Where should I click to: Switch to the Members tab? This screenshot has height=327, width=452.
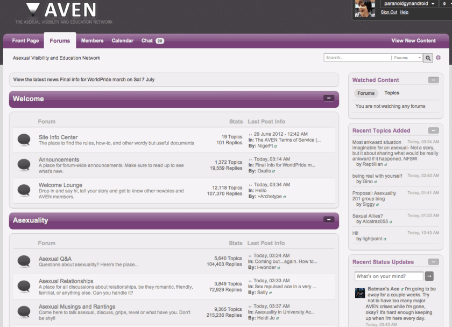click(x=92, y=40)
